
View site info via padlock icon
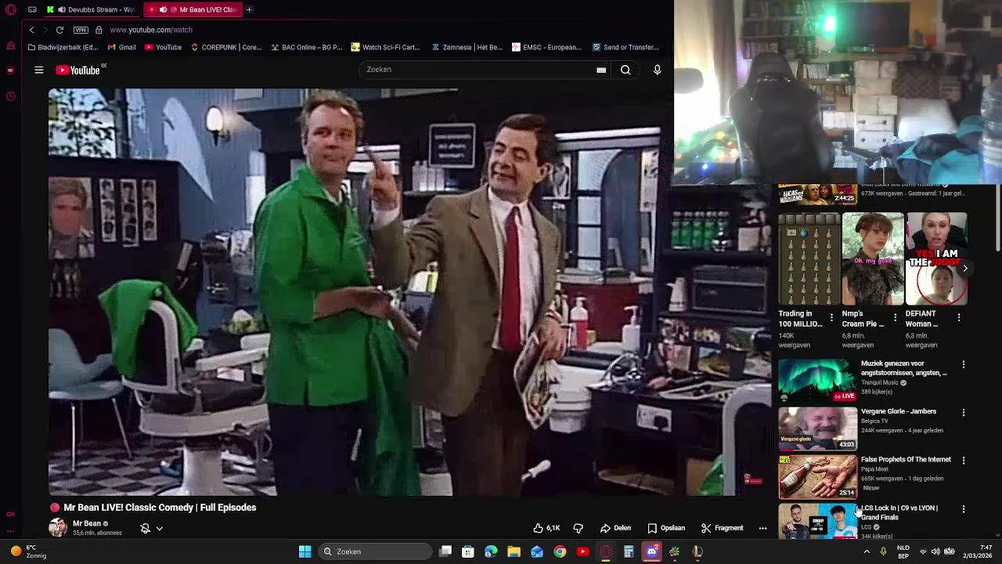[99, 30]
